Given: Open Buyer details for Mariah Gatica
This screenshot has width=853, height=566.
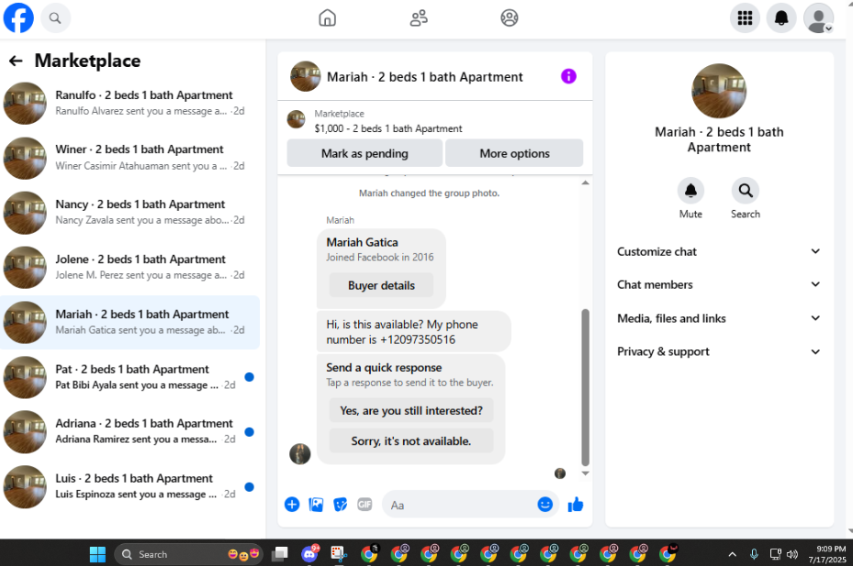Looking at the screenshot, I should point(381,285).
